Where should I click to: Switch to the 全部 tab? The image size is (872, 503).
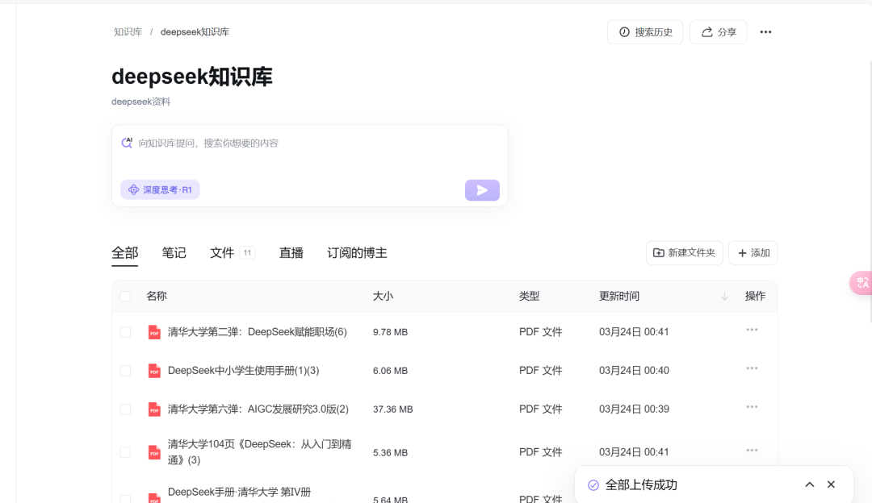(x=124, y=253)
